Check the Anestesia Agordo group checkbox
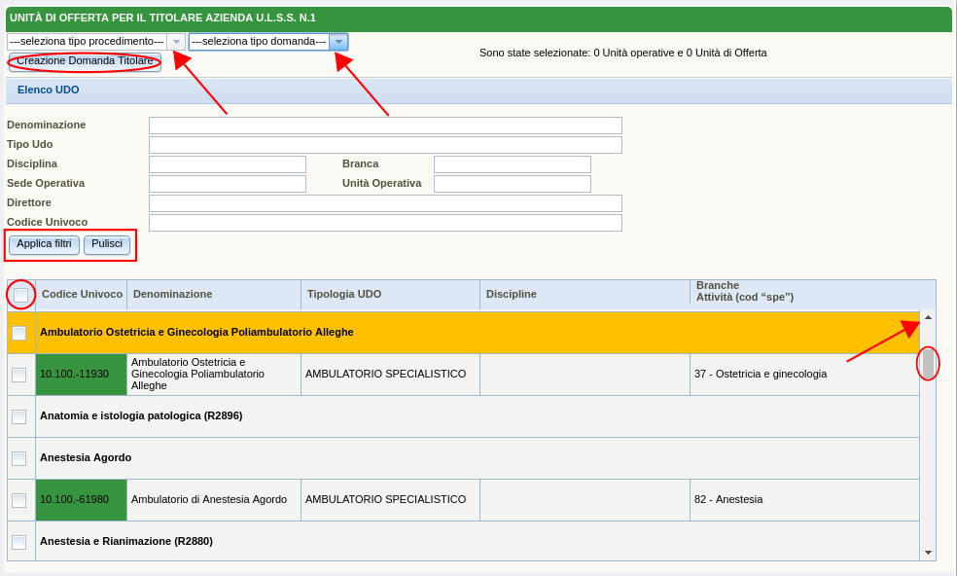 [x=19, y=458]
